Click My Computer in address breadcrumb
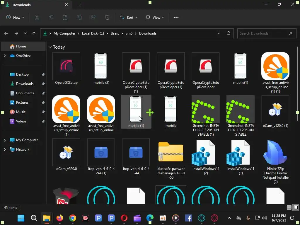 (x=64, y=33)
